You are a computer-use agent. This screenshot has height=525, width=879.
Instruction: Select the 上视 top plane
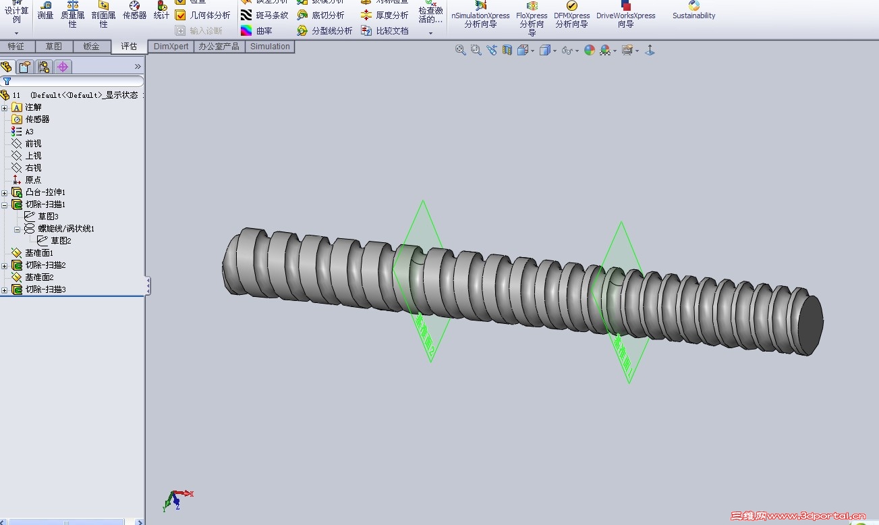point(27,156)
